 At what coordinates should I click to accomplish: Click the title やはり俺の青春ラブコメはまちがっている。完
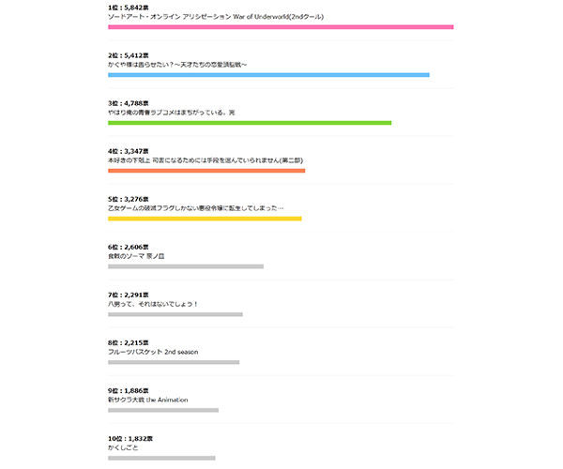172,112
